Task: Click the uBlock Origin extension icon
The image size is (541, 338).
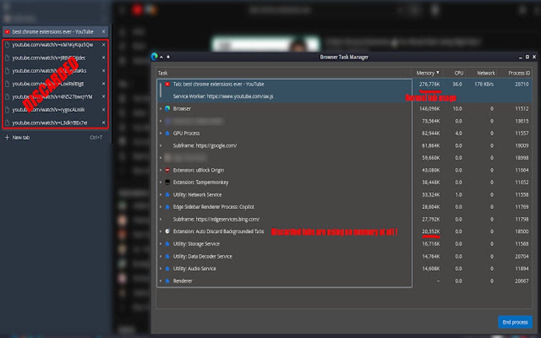Action: [168, 171]
